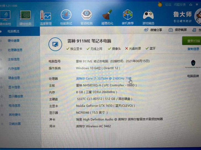Open 驱动检测 driver detection icon

pos(86,15)
